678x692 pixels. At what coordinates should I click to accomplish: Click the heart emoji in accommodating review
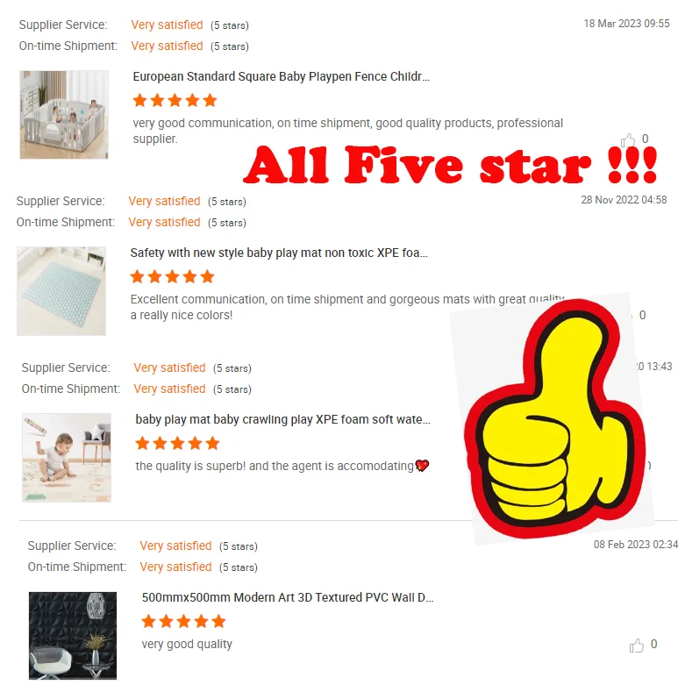[x=422, y=466]
